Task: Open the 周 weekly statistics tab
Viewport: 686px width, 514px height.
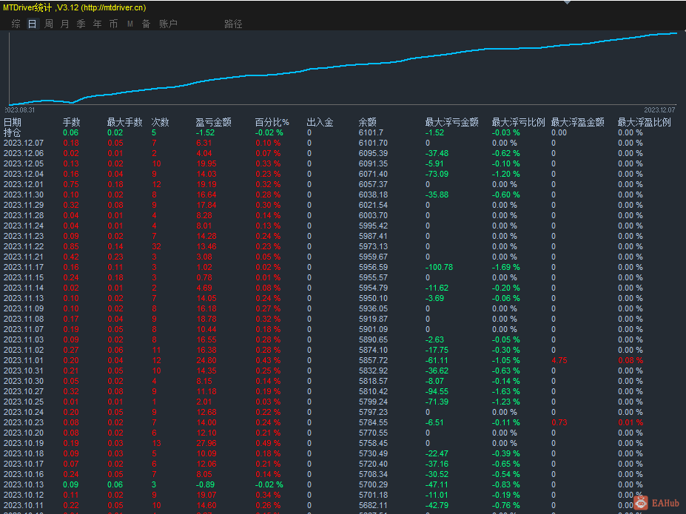Action: click(48, 24)
